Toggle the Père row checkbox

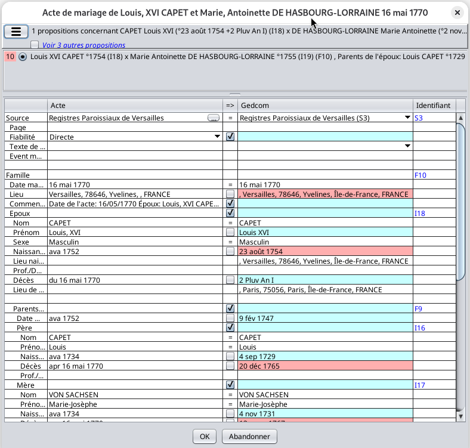[230, 327]
